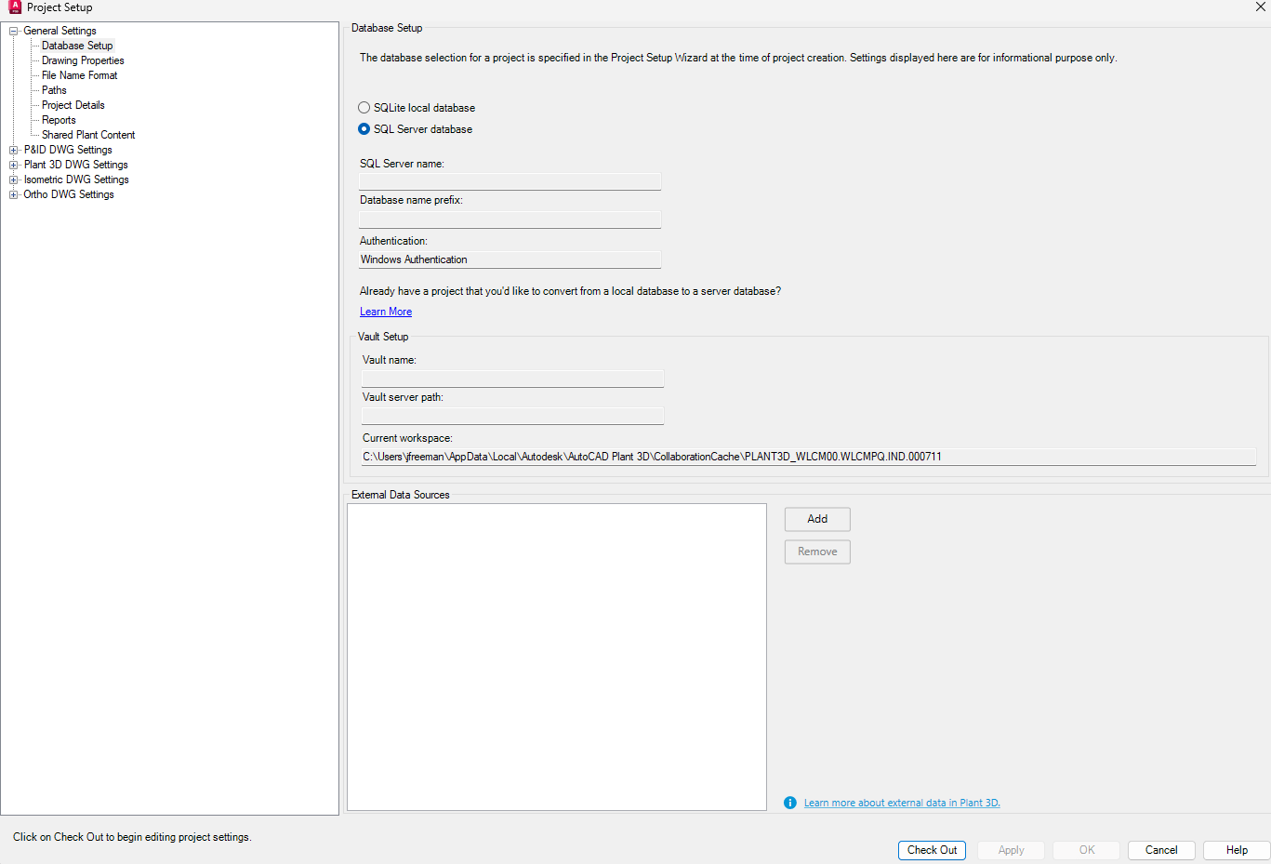Expand the Ortho DWG Settings node
Viewport: 1271px width, 864px height.
[x=13, y=193]
